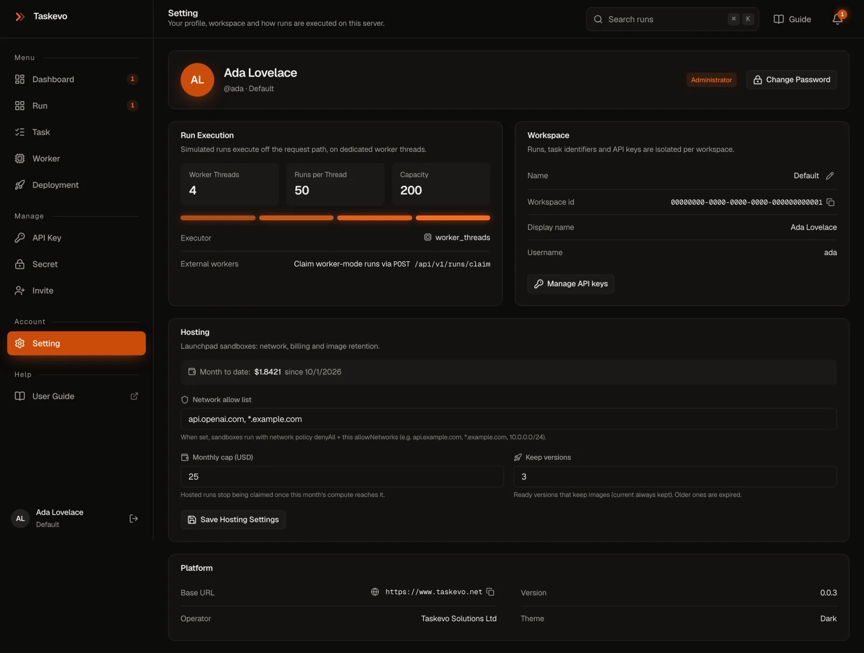Save Hosting Settings

233,520
